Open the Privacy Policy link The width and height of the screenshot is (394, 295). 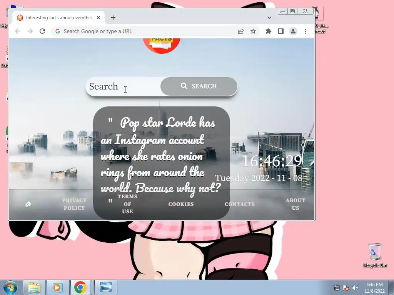click(x=74, y=204)
